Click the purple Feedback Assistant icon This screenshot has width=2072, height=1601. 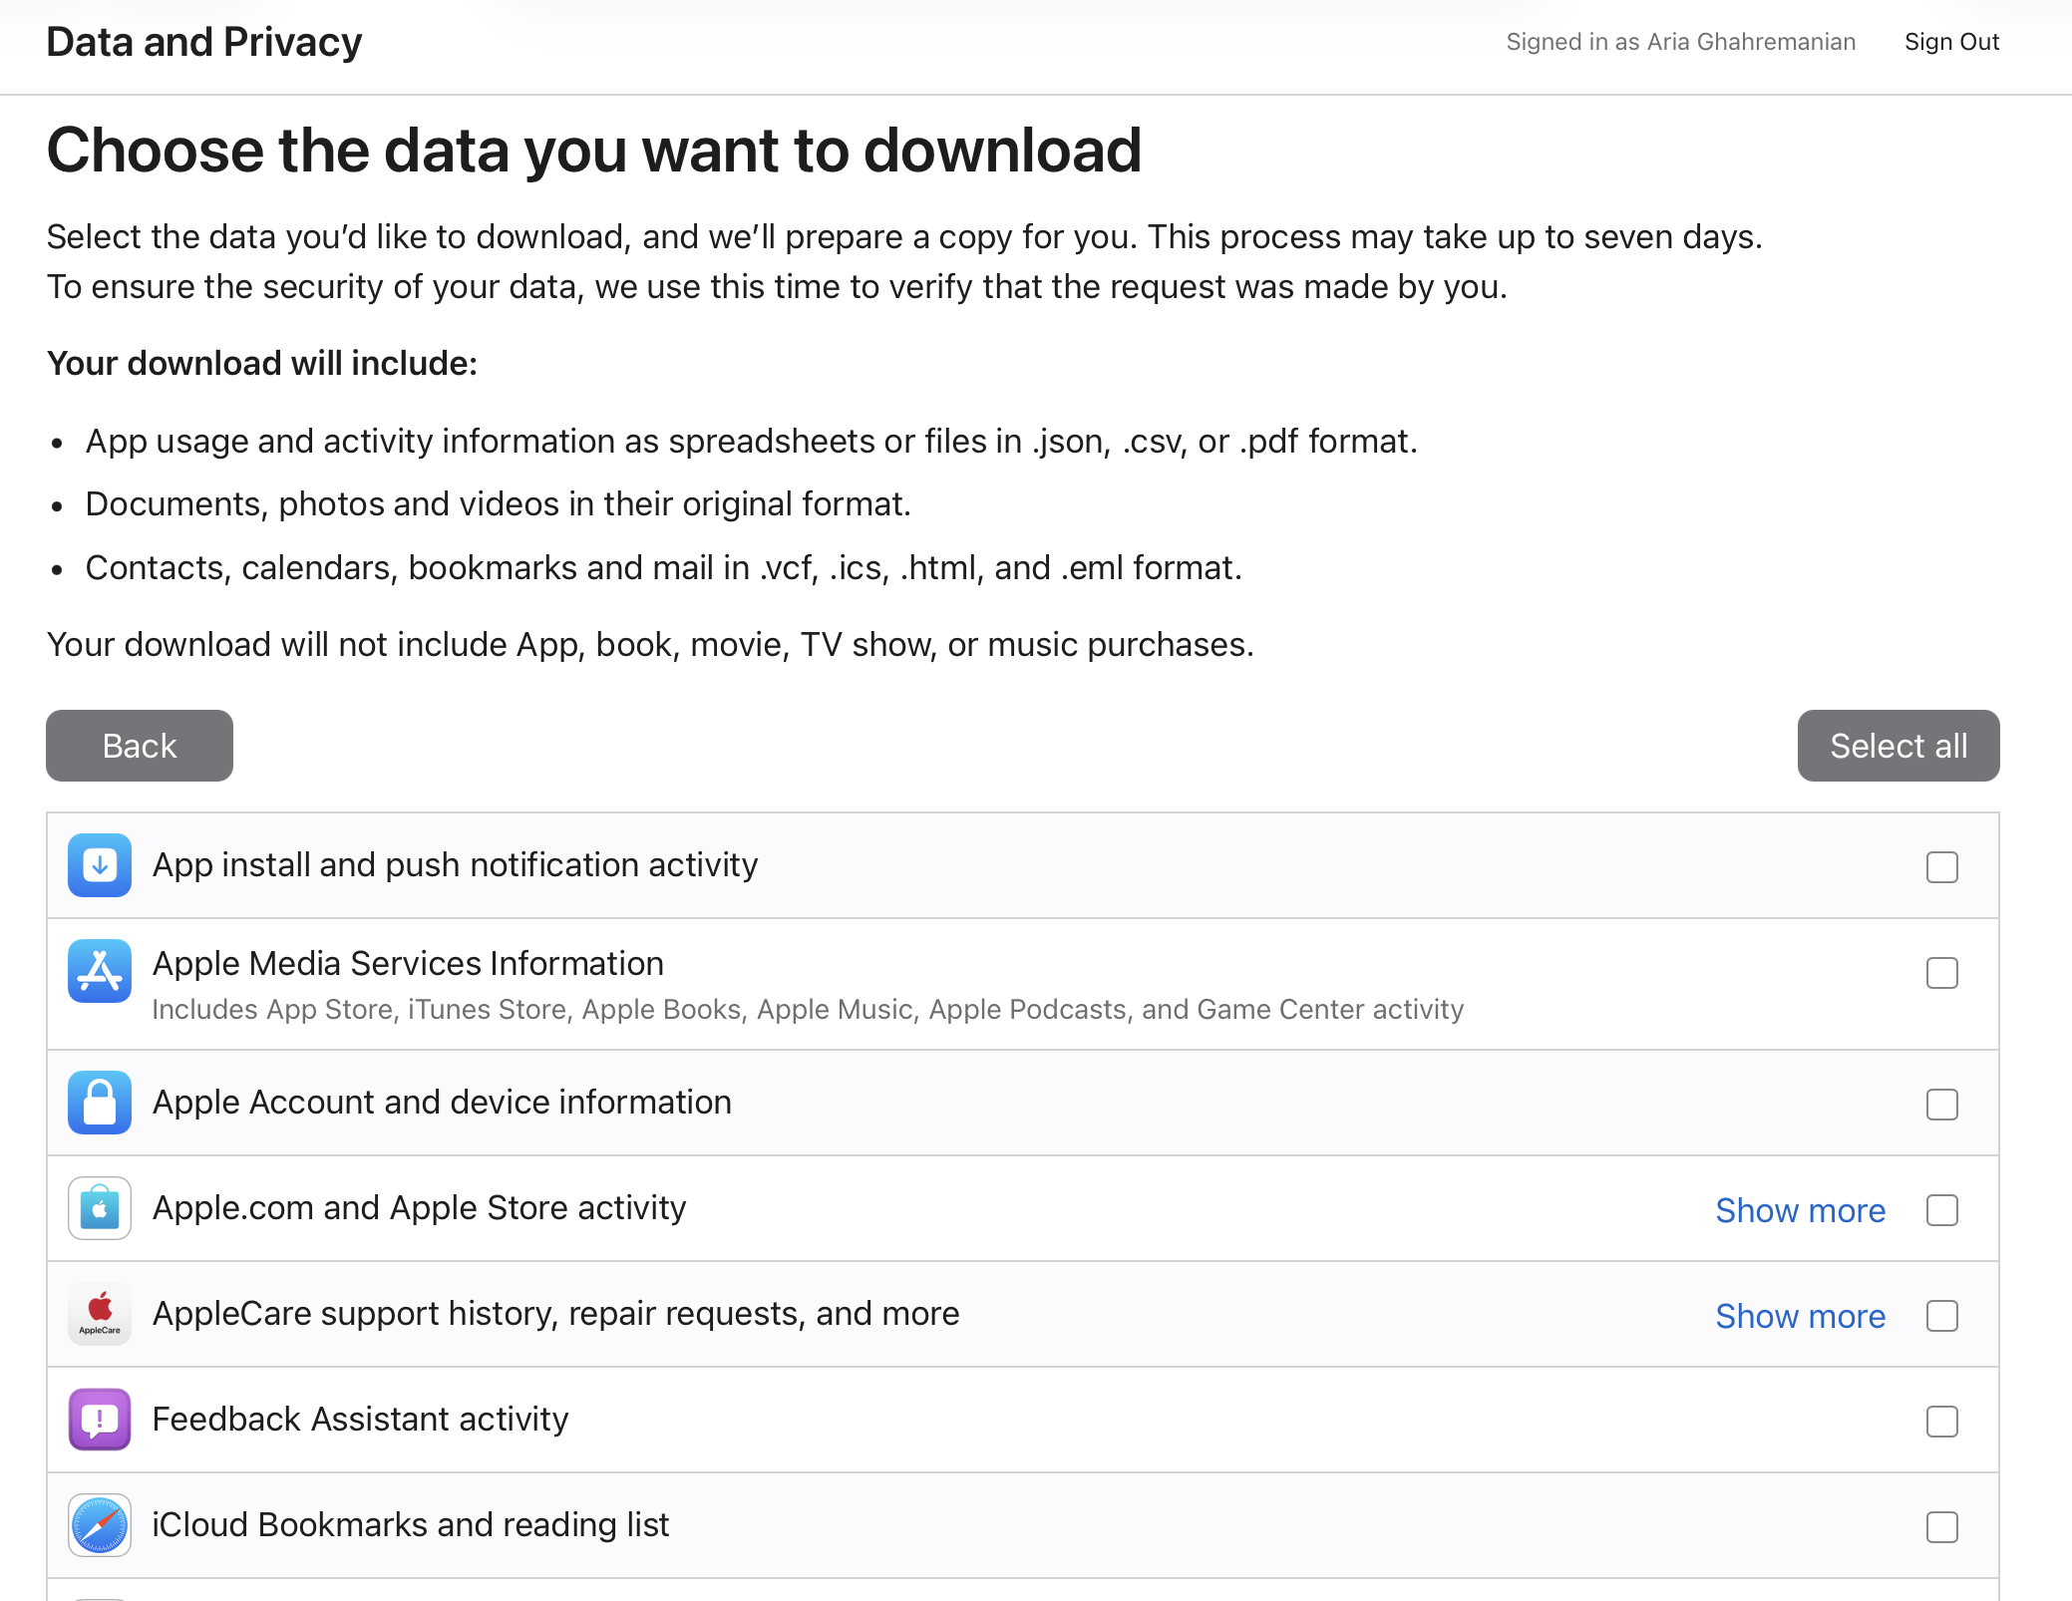point(100,1420)
